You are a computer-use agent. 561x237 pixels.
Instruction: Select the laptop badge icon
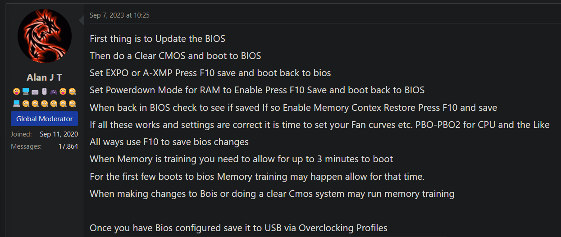17,104
